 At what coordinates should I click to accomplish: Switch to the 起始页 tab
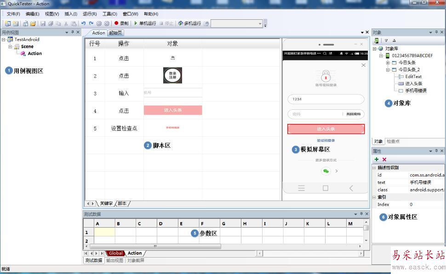115,33
